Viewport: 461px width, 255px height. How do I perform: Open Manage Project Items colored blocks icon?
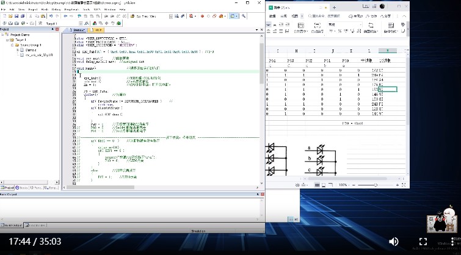[x=95, y=23]
